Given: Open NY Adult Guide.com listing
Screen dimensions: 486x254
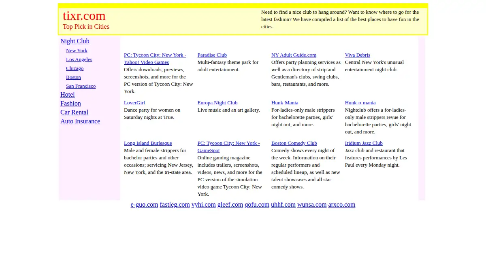Looking at the screenshot, I should tap(294, 55).
